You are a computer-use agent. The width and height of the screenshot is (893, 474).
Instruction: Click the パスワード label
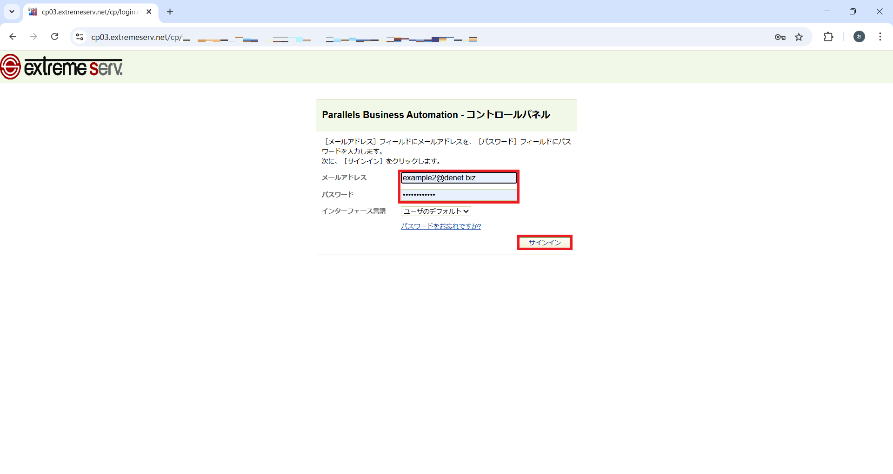point(338,195)
